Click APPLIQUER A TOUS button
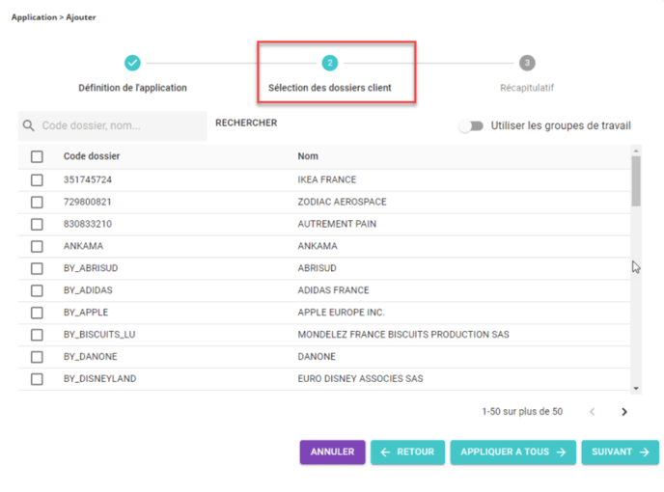Image resolution: width=664 pixels, height=492 pixels. point(513,452)
